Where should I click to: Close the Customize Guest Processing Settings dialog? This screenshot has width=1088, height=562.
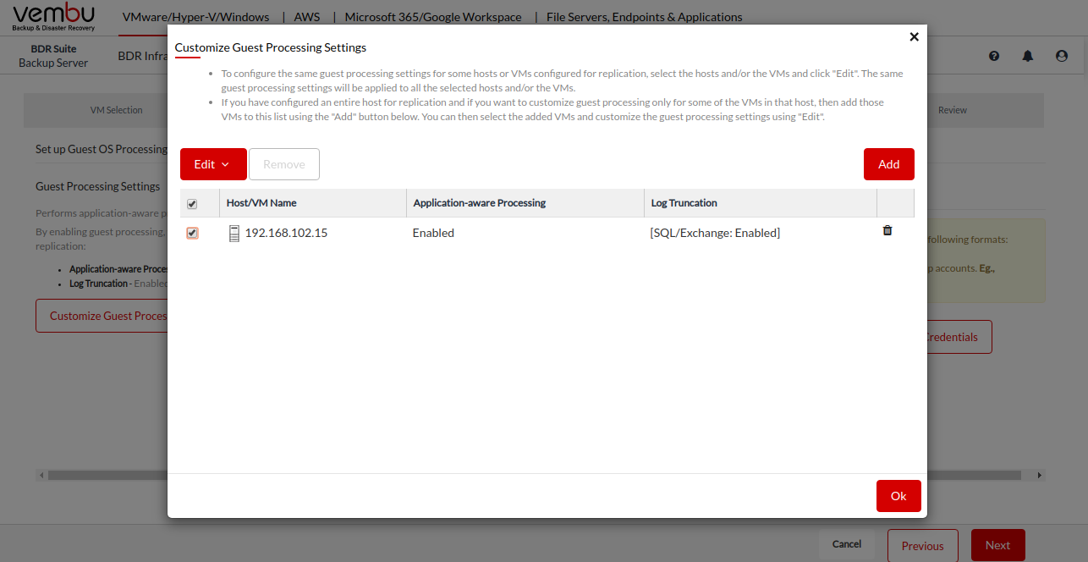(914, 37)
